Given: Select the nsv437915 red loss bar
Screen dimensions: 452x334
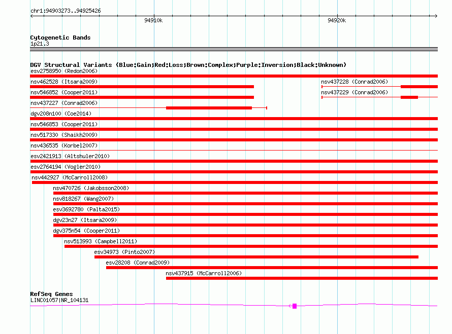Looking at the screenshot, I should (x=302, y=278).
